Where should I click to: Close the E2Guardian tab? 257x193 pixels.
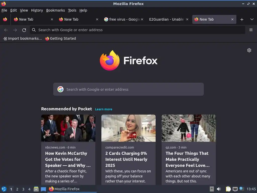point(187,19)
